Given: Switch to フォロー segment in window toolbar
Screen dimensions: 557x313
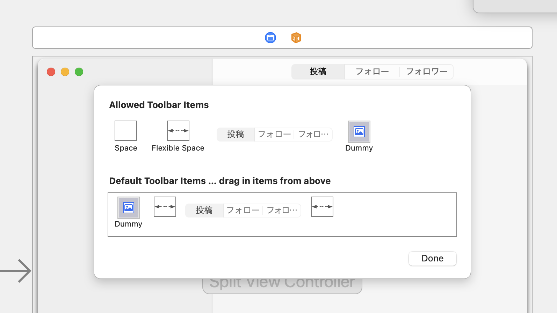Looking at the screenshot, I should point(372,72).
